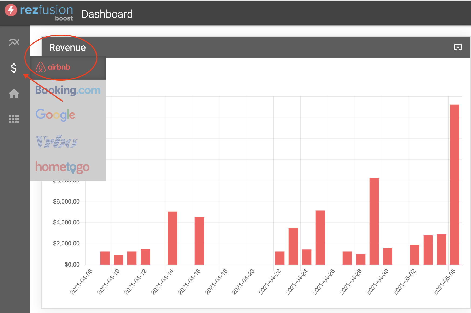Click the export chart icon in Revenue header
Viewport: 471px width, 313px height.
(x=458, y=47)
